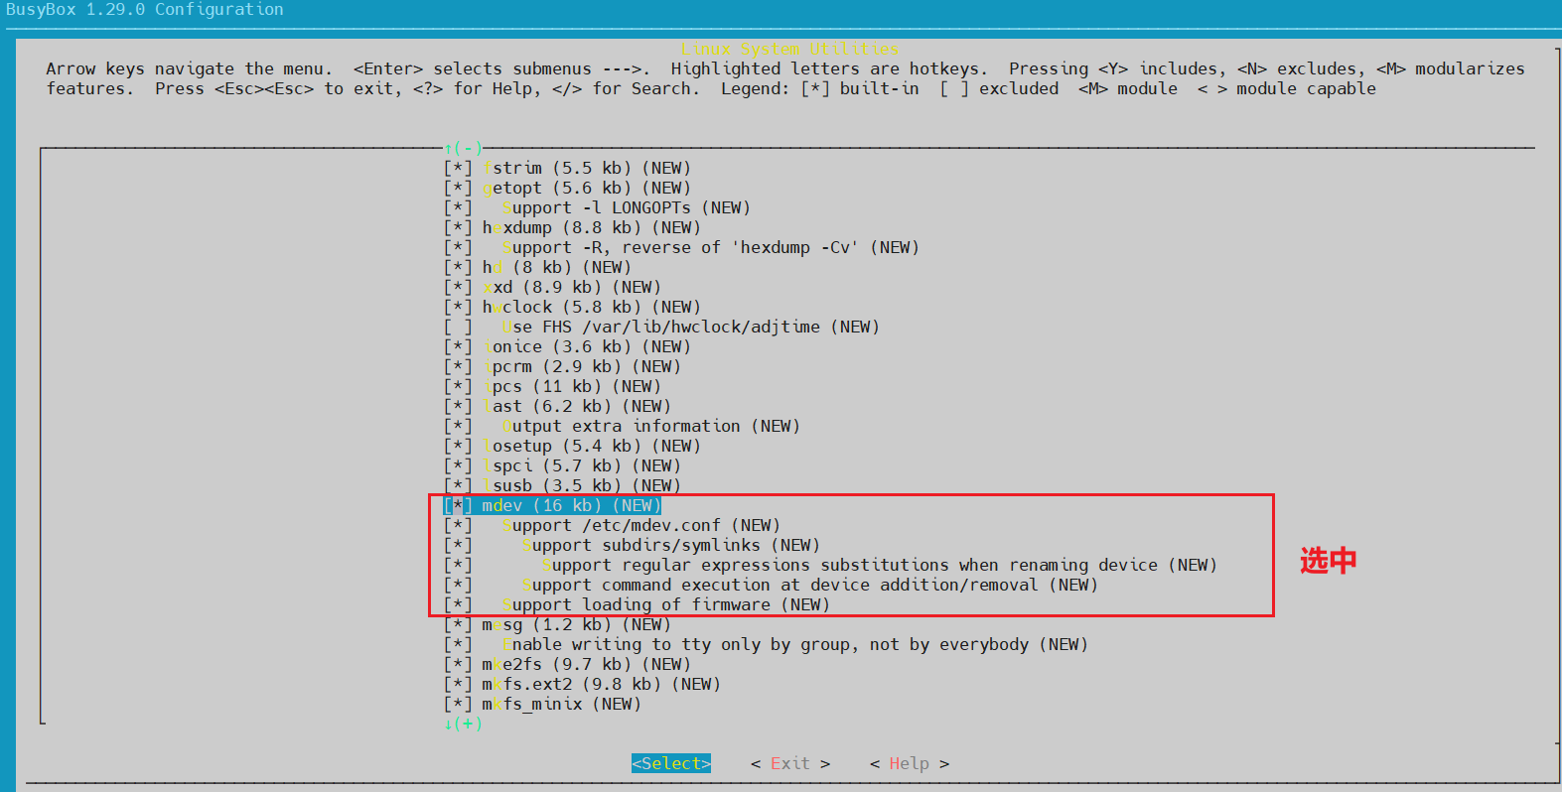Select the lspci (5.7 kb) entry
The height and width of the screenshot is (792, 1562).
(582, 465)
